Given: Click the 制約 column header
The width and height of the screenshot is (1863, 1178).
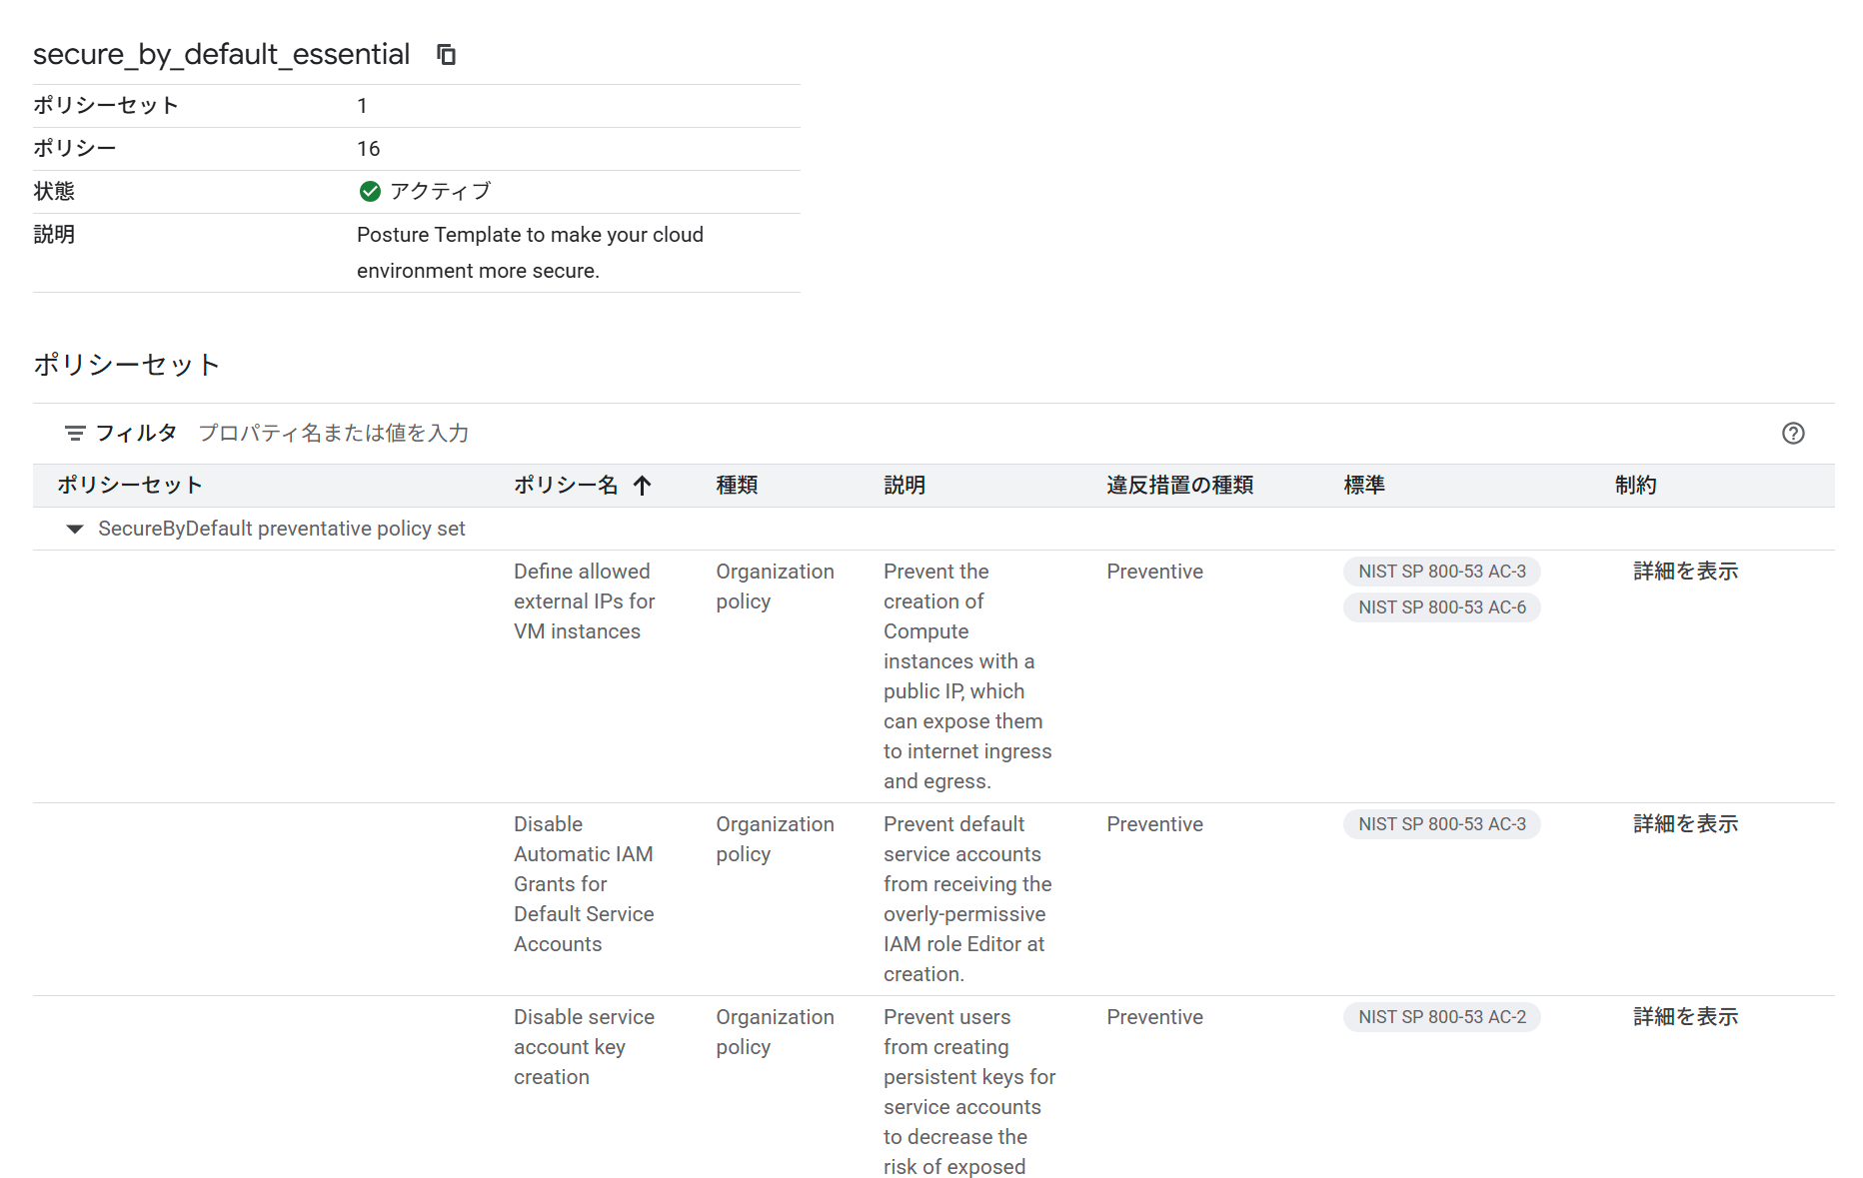Looking at the screenshot, I should tap(1635, 486).
